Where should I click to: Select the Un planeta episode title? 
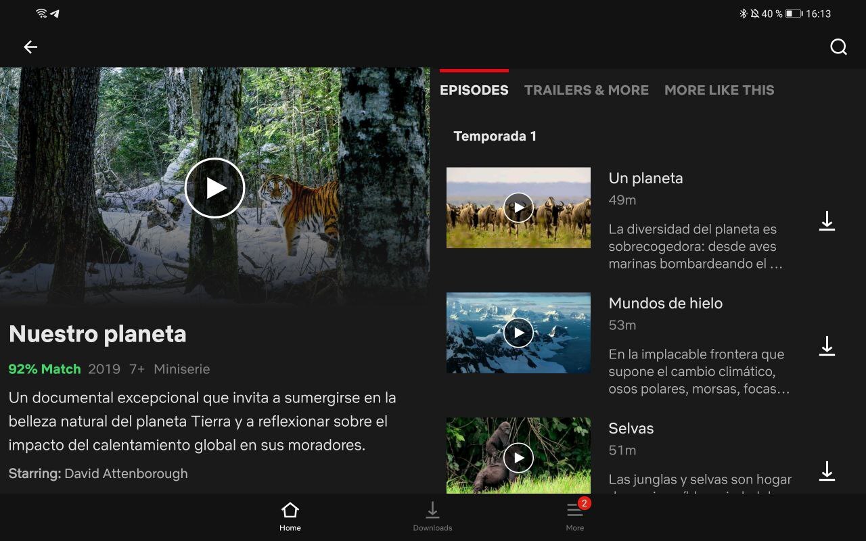click(645, 179)
